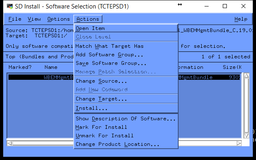Choose Mark For Install
The image size is (256, 160).
pos(126,127)
